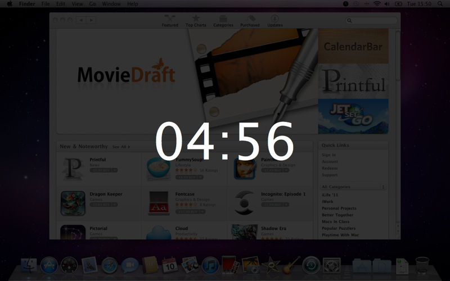Open the View menu
450x281 pixels.
(x=77, y=4)
